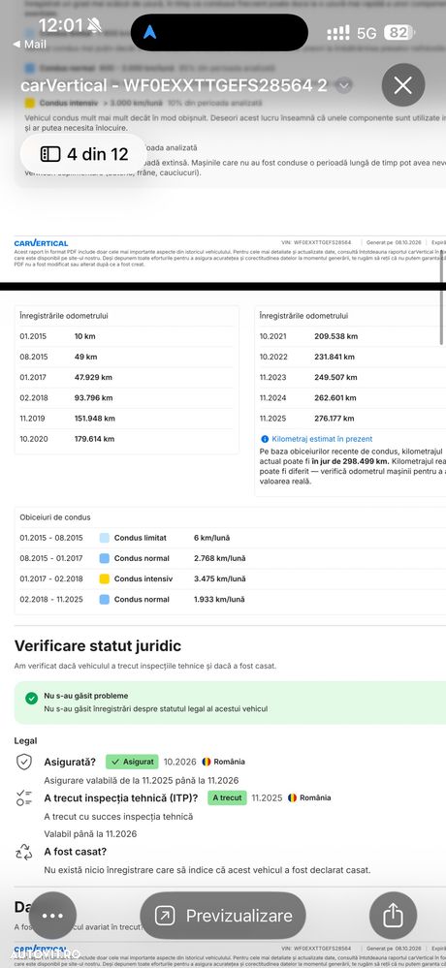The image size is (446, 968).
Task: Tap 'Valabil până la 11.2026' text
Action: point(91,834)
